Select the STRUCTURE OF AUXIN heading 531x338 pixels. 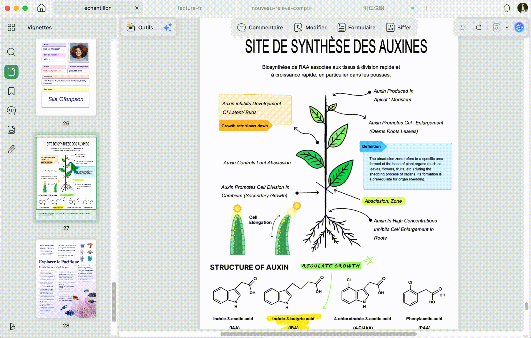pyautogui.click(x=249, y=267)
